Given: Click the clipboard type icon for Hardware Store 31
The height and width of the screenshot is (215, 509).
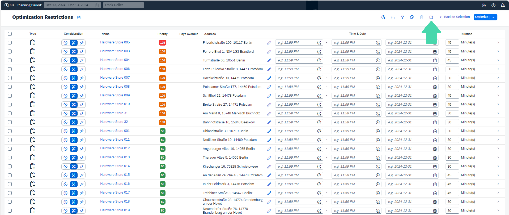Looking at the screenshot, I should [x=32, y=113].
